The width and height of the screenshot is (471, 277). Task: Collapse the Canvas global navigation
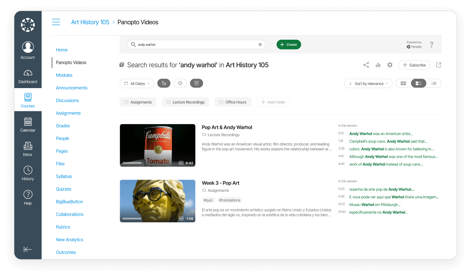(x=28, y=249)
